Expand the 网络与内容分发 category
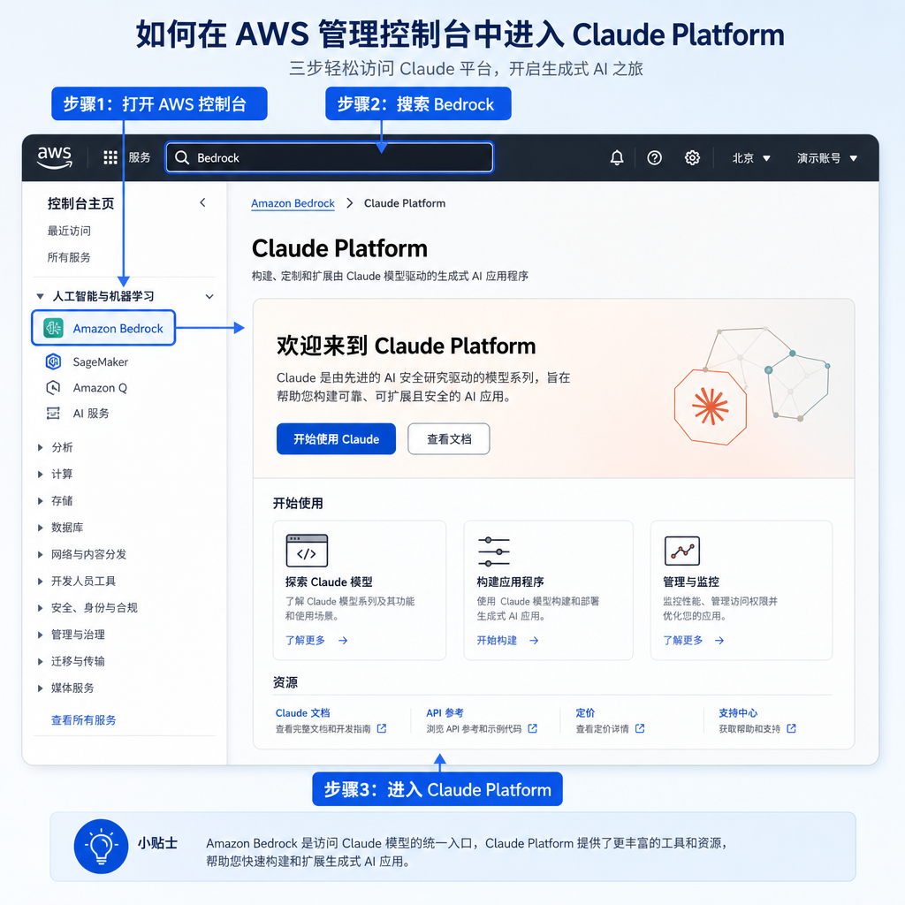Screen dimensions: 905x905 40,554
